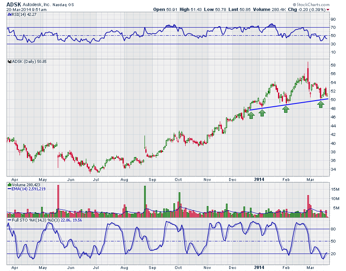
Task: Click the 36 price axis label
Action: point(333,161)
